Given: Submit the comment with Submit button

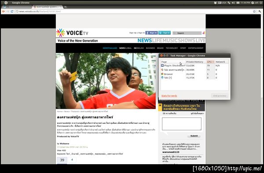Looking at the screenshot, I should point(194,136).
